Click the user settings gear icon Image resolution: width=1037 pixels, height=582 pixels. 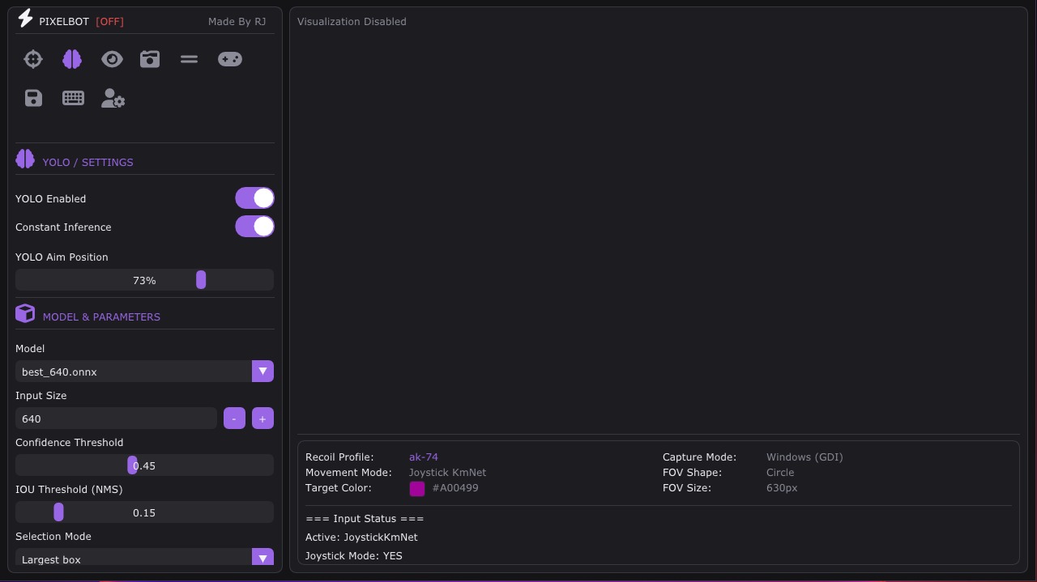(x=113, y=99)
